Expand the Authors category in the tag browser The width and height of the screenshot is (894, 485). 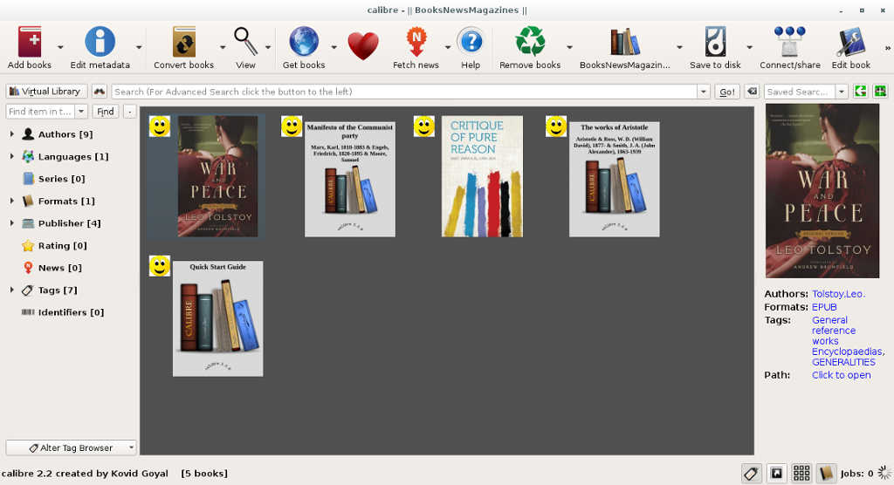[11, 134]
